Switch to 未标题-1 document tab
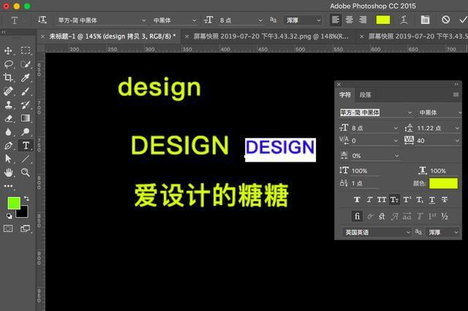The height and width of the screenshot is (311, 468). [x=112, y=37]
